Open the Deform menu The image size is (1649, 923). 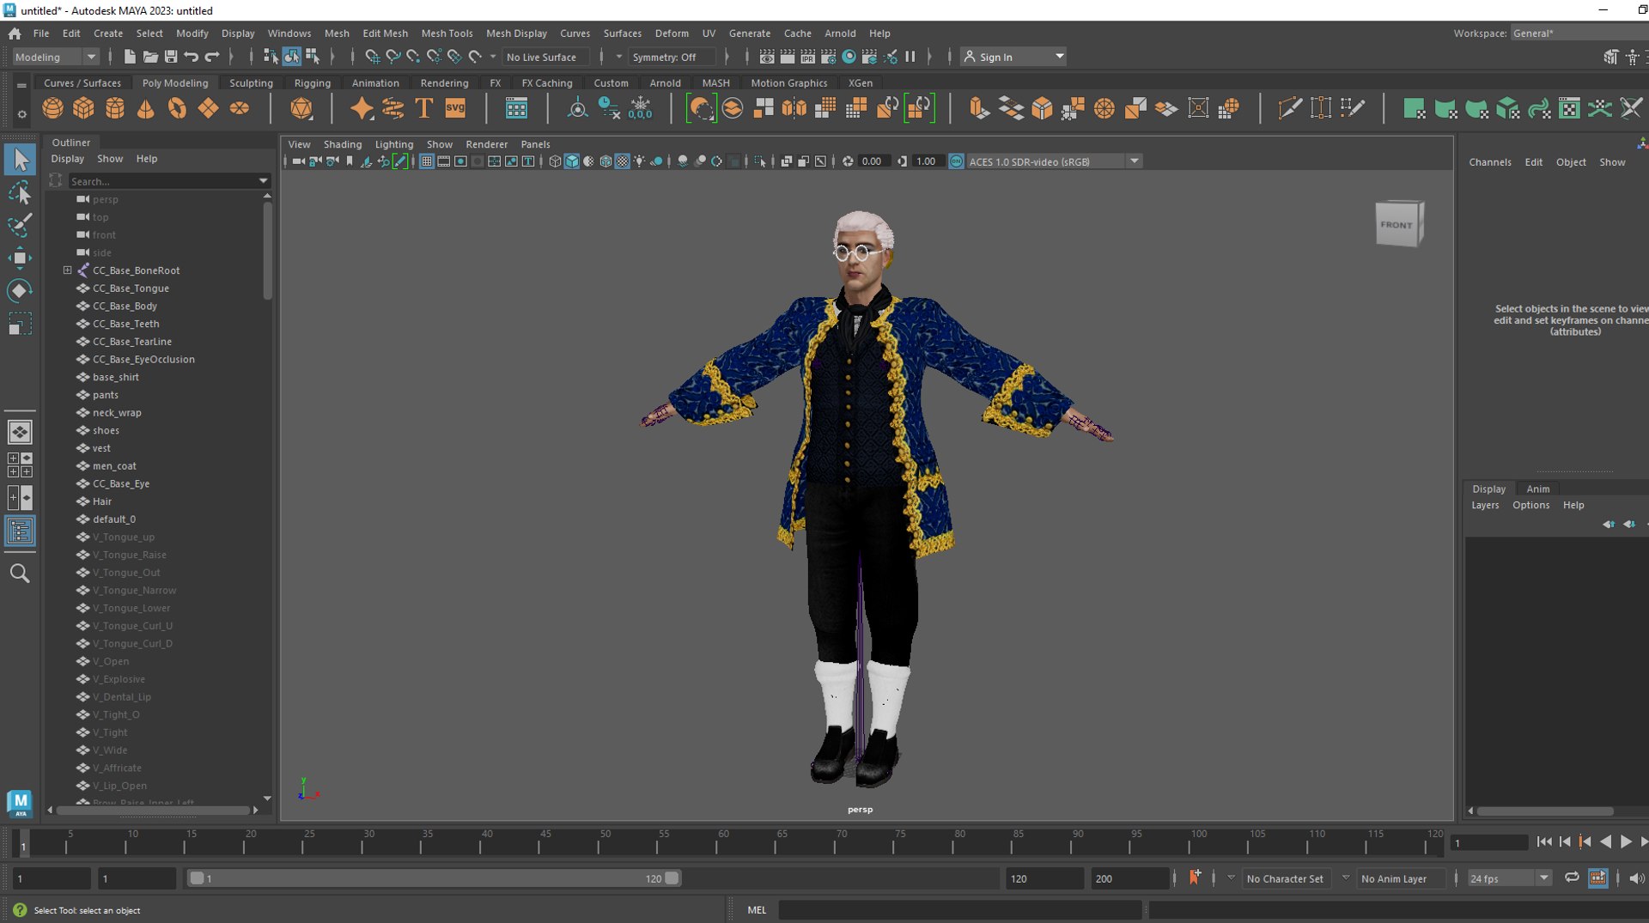[672, 33]
